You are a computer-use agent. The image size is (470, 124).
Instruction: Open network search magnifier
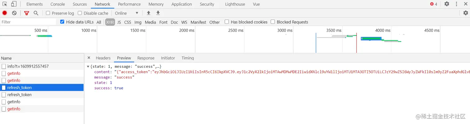tap(36, 13)
